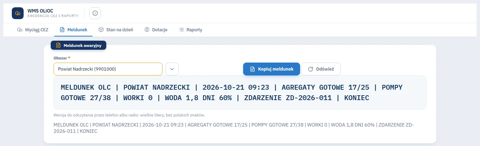480x146 pixels.
Task: Click the Kopiuj meldunek button
Action: (x=271, y=69)
